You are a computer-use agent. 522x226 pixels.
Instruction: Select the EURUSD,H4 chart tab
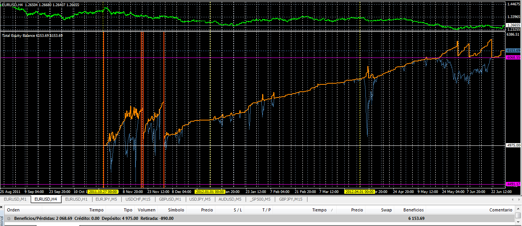pyautogui.click(x=46, y=199)
